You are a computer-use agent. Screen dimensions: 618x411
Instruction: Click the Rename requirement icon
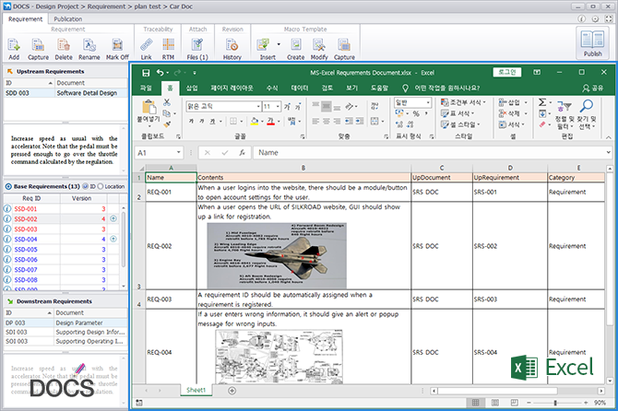[89, 45]
